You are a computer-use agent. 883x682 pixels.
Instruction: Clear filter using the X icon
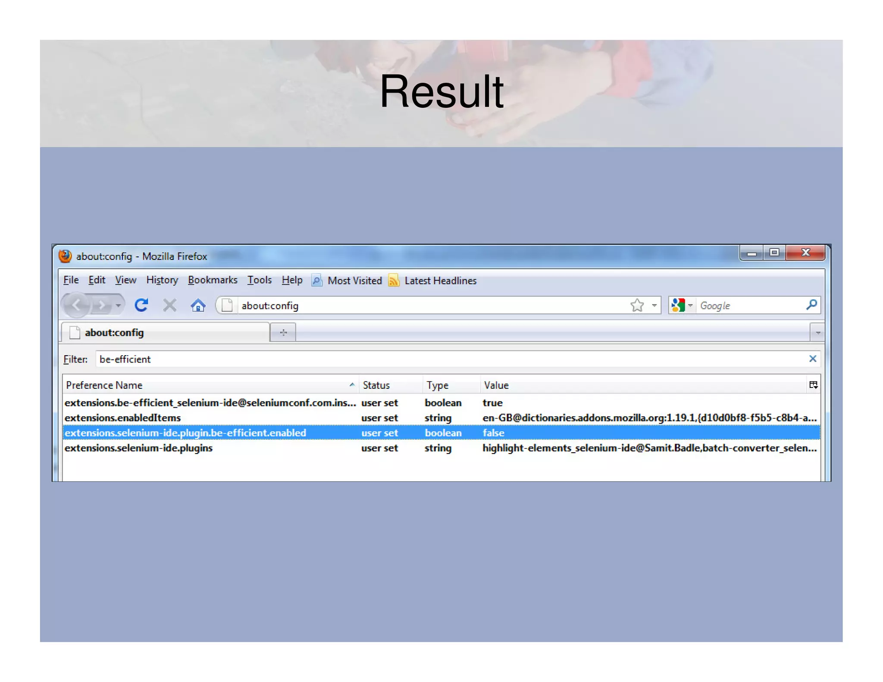[x=813, y=359]
